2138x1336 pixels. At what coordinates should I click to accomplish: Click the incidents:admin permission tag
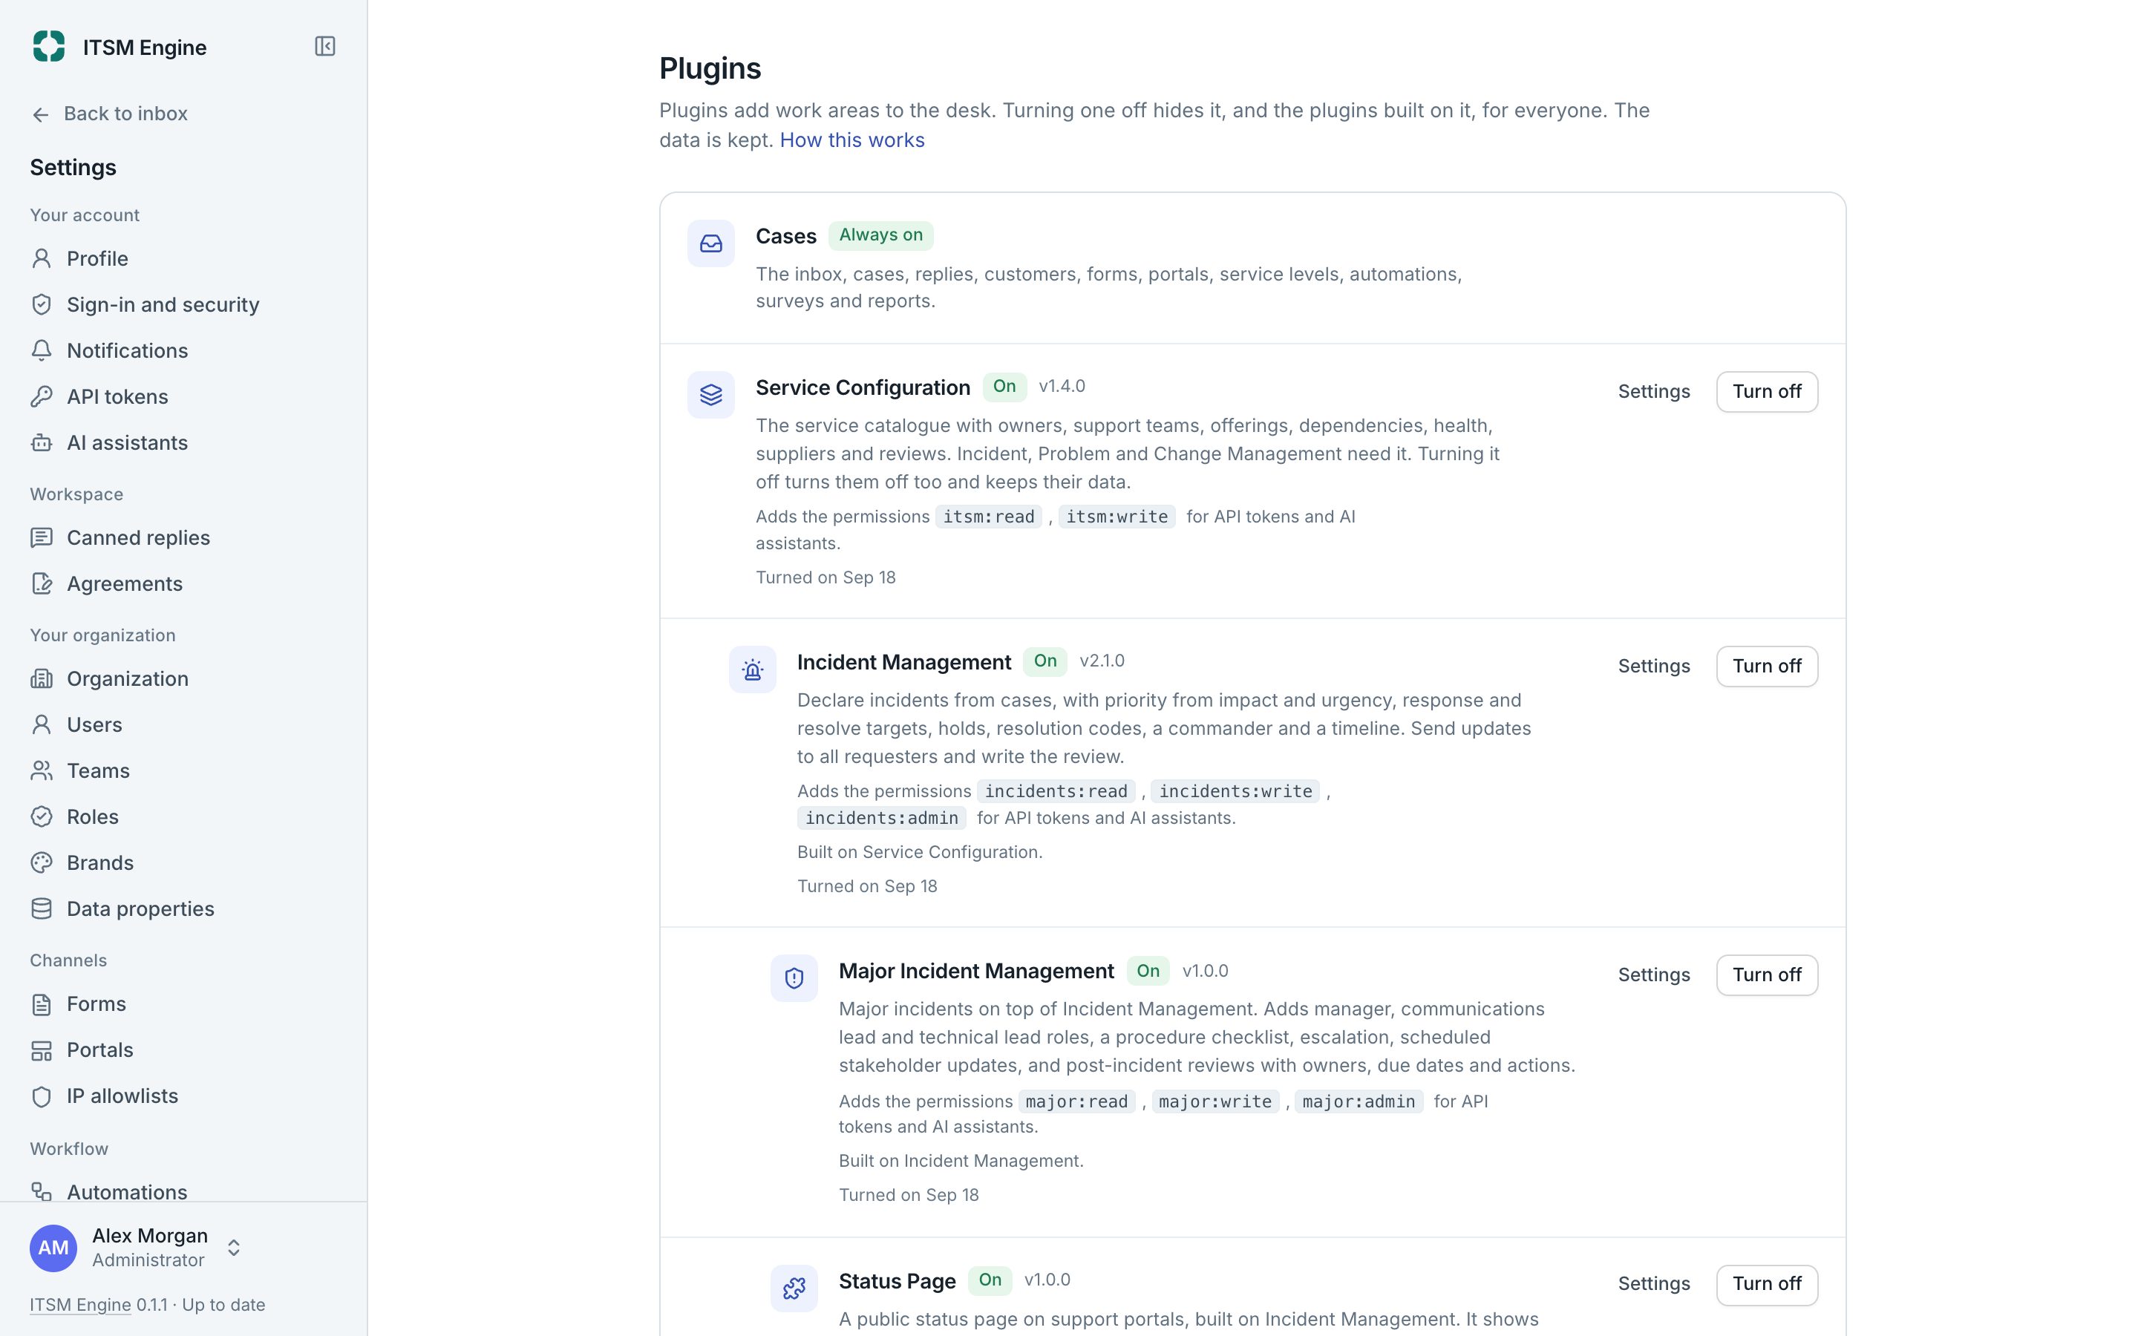pyautogui.click(x=882, y=817)
